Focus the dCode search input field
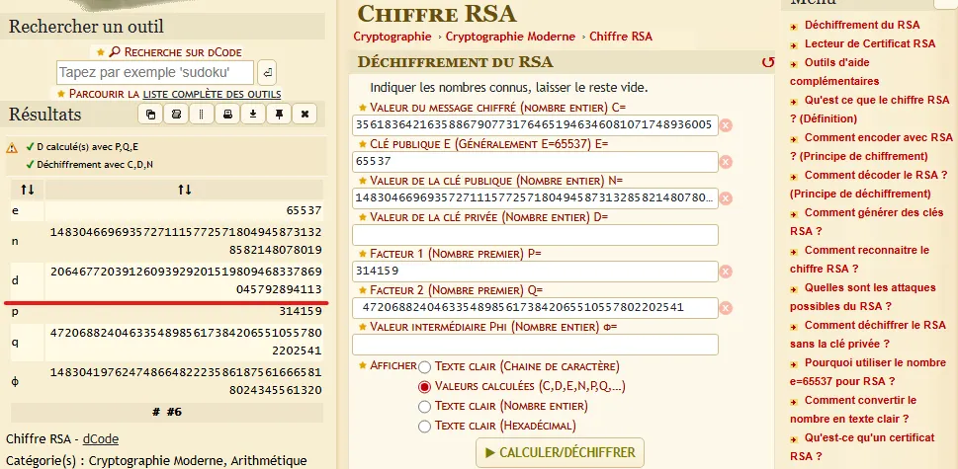Image resolution: width=958 pixels, height=469 pixels. coord(155,73)
